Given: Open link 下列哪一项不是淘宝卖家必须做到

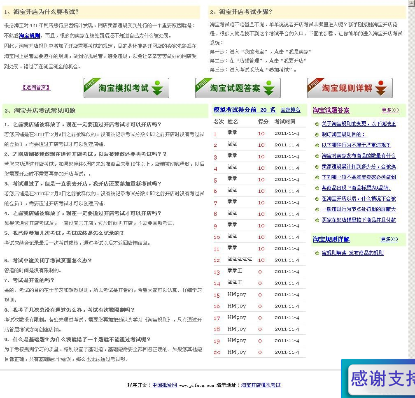Looking at the screenshot, I should tap(359, 177).
